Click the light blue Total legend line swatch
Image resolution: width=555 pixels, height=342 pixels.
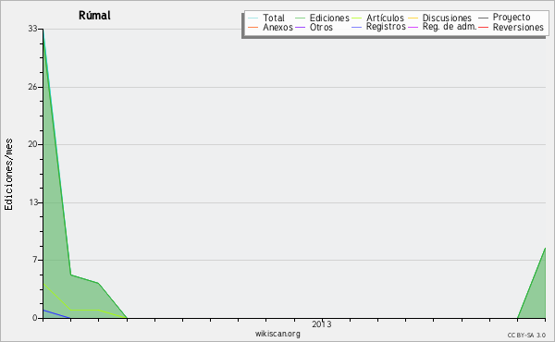click(253, 18)
